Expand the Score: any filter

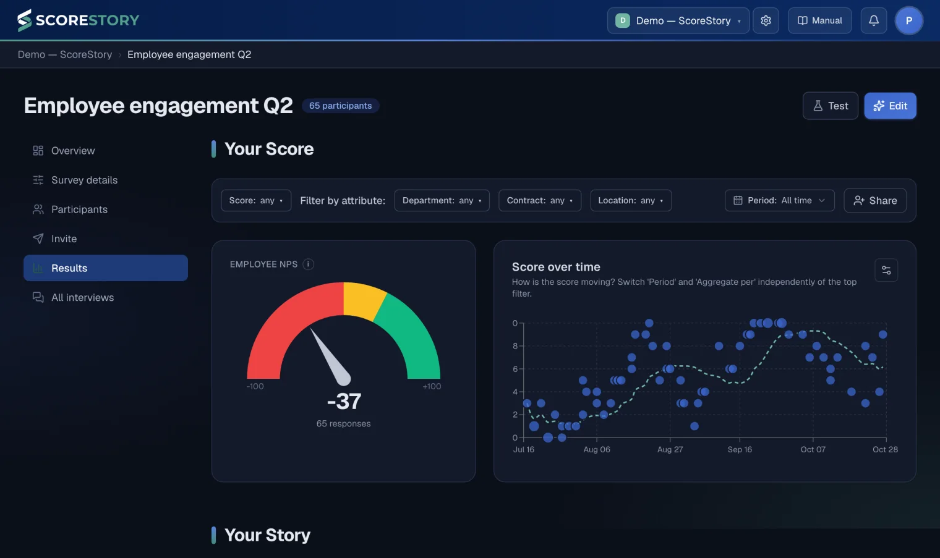click(x=256, y=200)
